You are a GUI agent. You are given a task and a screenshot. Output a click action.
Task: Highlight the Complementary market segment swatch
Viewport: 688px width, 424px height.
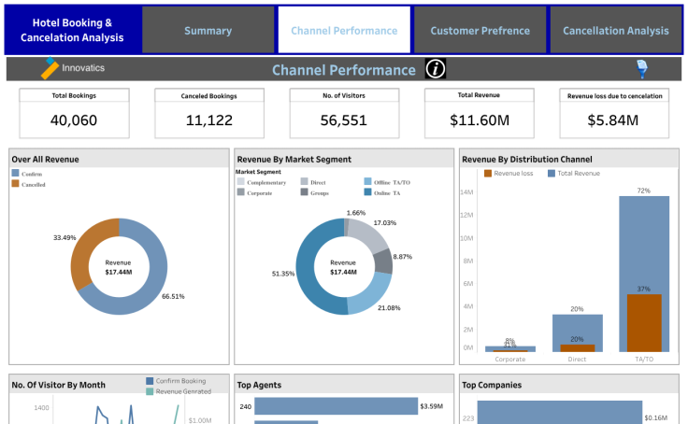[x=240, y=182]
